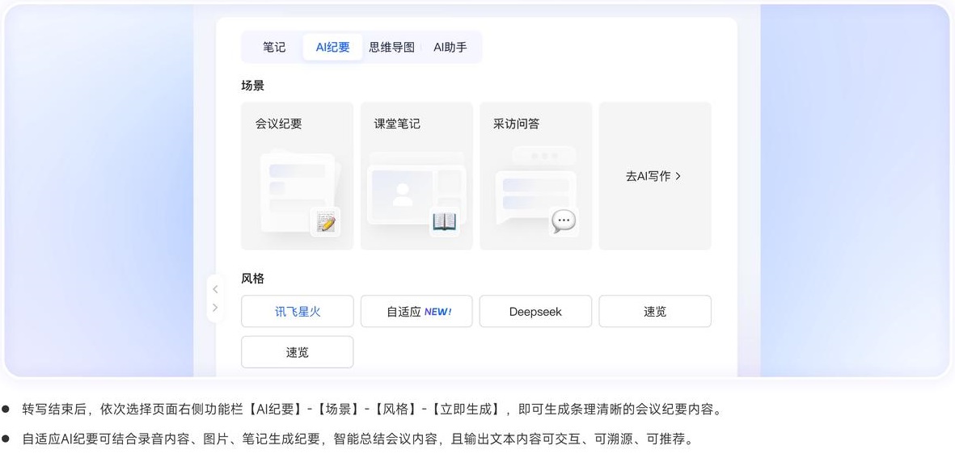The width and height of the screenshot is (955, 458).
Task: Click the arrow chevron beside 去AI写作
Action: pyautogui.click(x=678, y=176)
